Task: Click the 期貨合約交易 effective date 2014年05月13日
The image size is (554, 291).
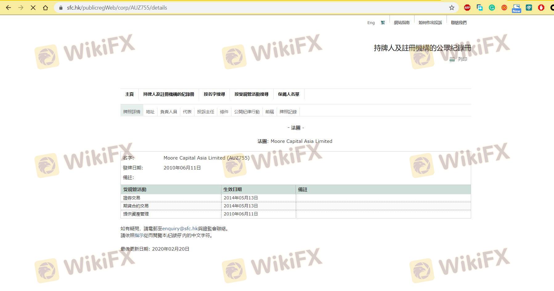Action: click(241, 206)
